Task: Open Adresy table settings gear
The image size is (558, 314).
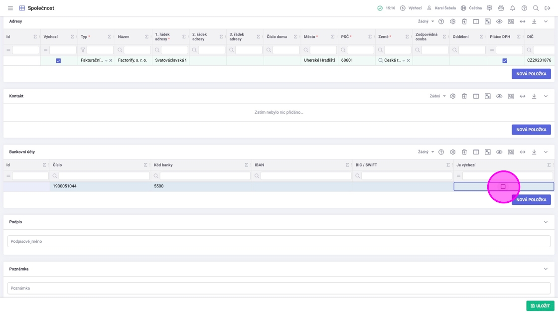Action: point(453,22)
